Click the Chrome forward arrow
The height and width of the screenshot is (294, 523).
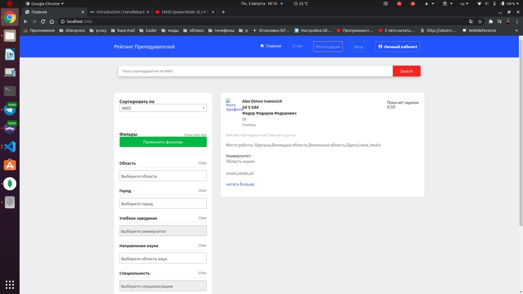click(x=34, y=22)
